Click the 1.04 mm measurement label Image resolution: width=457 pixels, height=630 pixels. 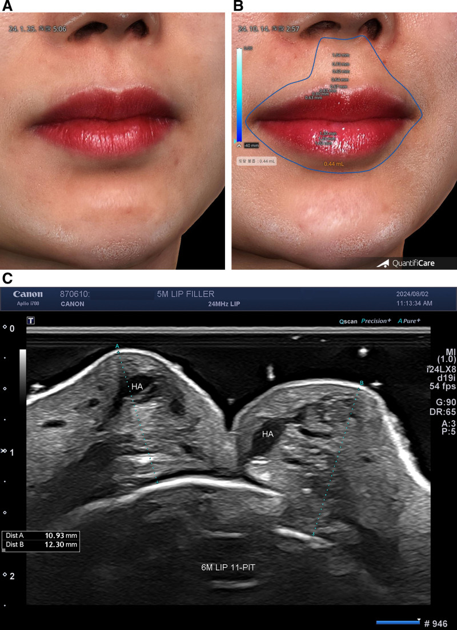pos(340,55)
